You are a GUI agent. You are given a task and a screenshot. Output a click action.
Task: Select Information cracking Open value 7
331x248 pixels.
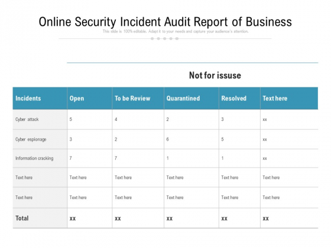(71, 158)
